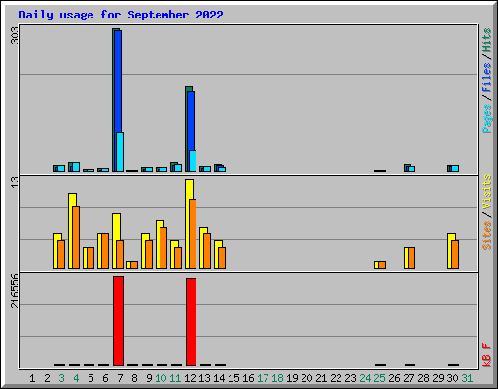Click day label '29' on the axis
The width and height of the screenshot is (498, 389).
coord(438,378)
